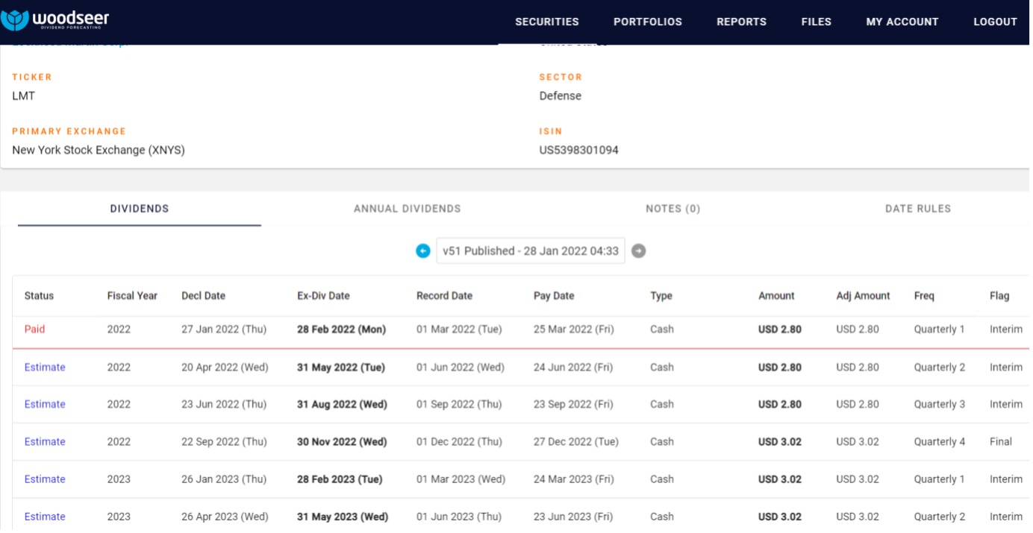
Task: Switch to the Dividends tab
Action: (140, 209)
